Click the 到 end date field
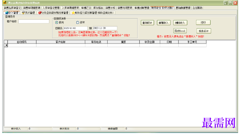The width and height of the screenshot is (242, 134). point(105,28)
